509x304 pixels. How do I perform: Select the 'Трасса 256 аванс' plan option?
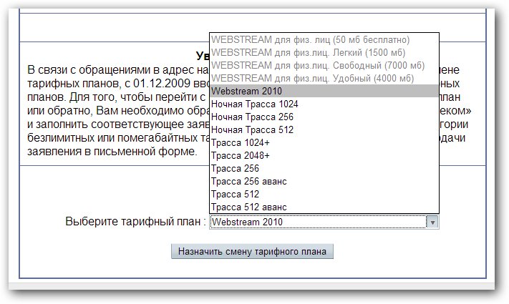click(x=324, y=182)
